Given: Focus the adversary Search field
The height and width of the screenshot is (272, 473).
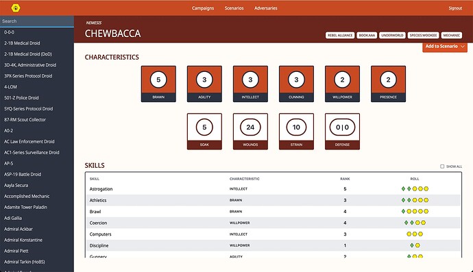Looking at the screenshot, I should (37, 21).
